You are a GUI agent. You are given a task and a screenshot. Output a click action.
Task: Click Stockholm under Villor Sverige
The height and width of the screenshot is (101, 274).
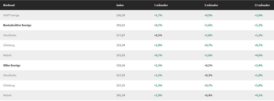coord(10,75)
